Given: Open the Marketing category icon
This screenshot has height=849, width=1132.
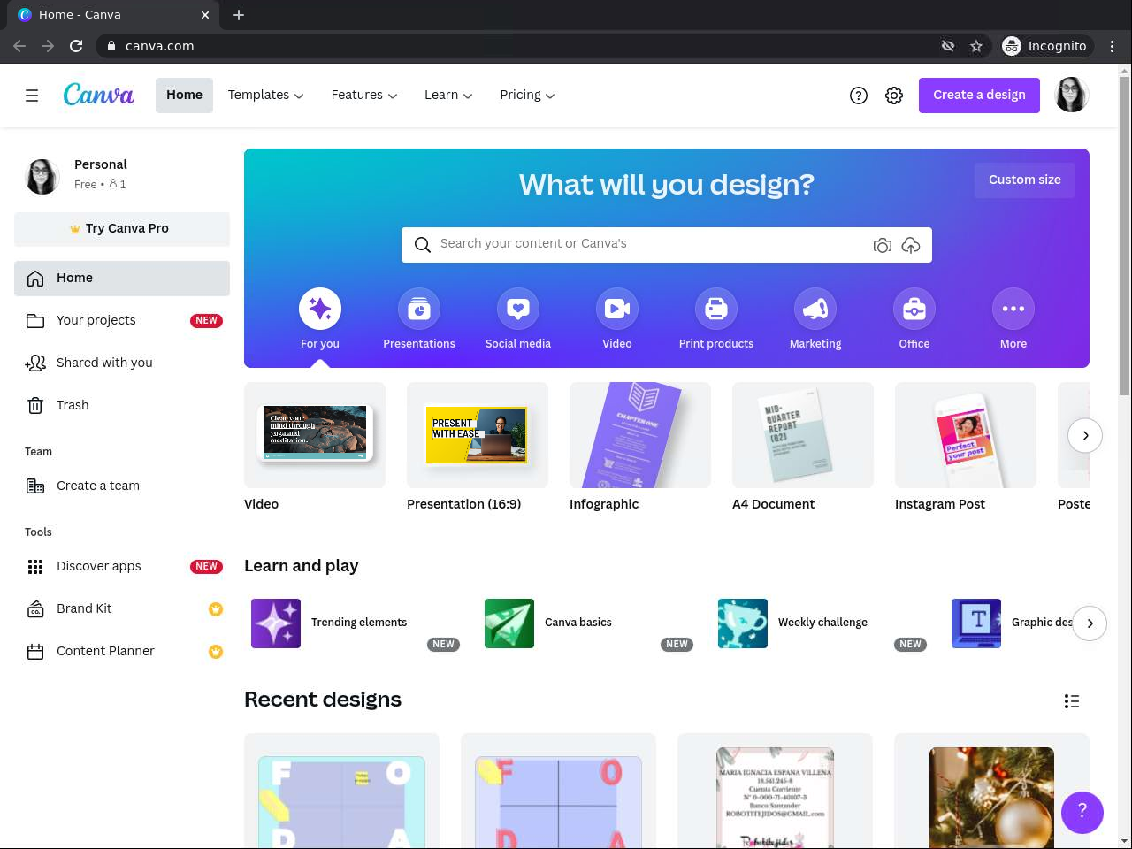Looking at the screenshot, I should (815, 309).
